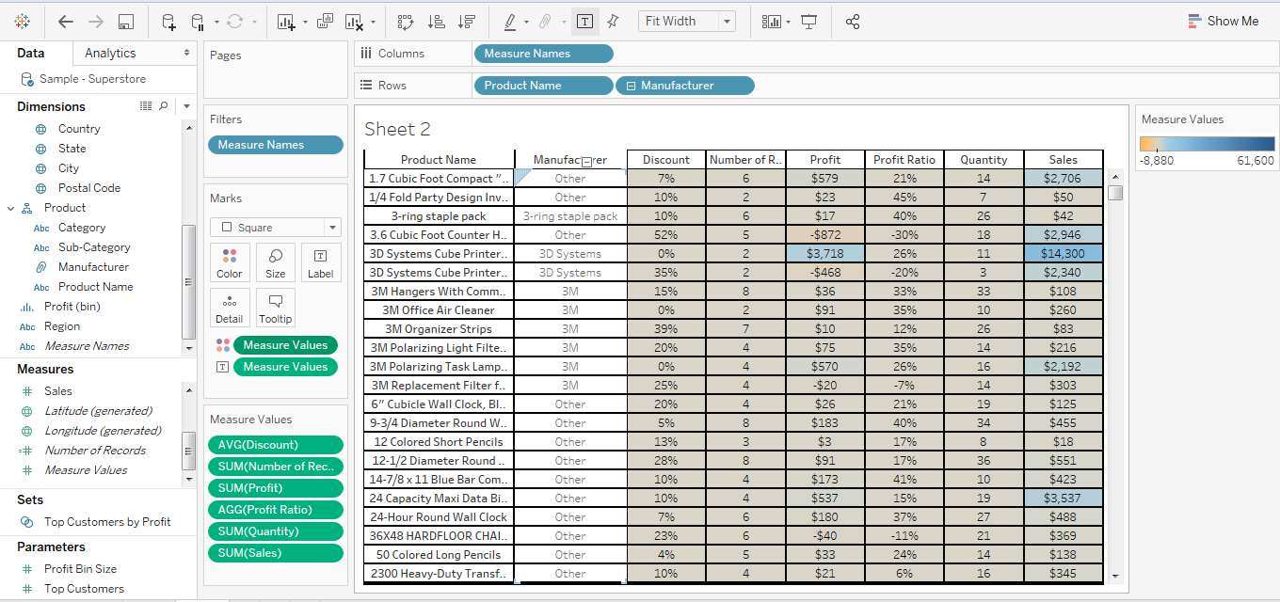Select the Profit (bin) field
This screenshot has height=602, width=1280.
[x=72, y=307]
